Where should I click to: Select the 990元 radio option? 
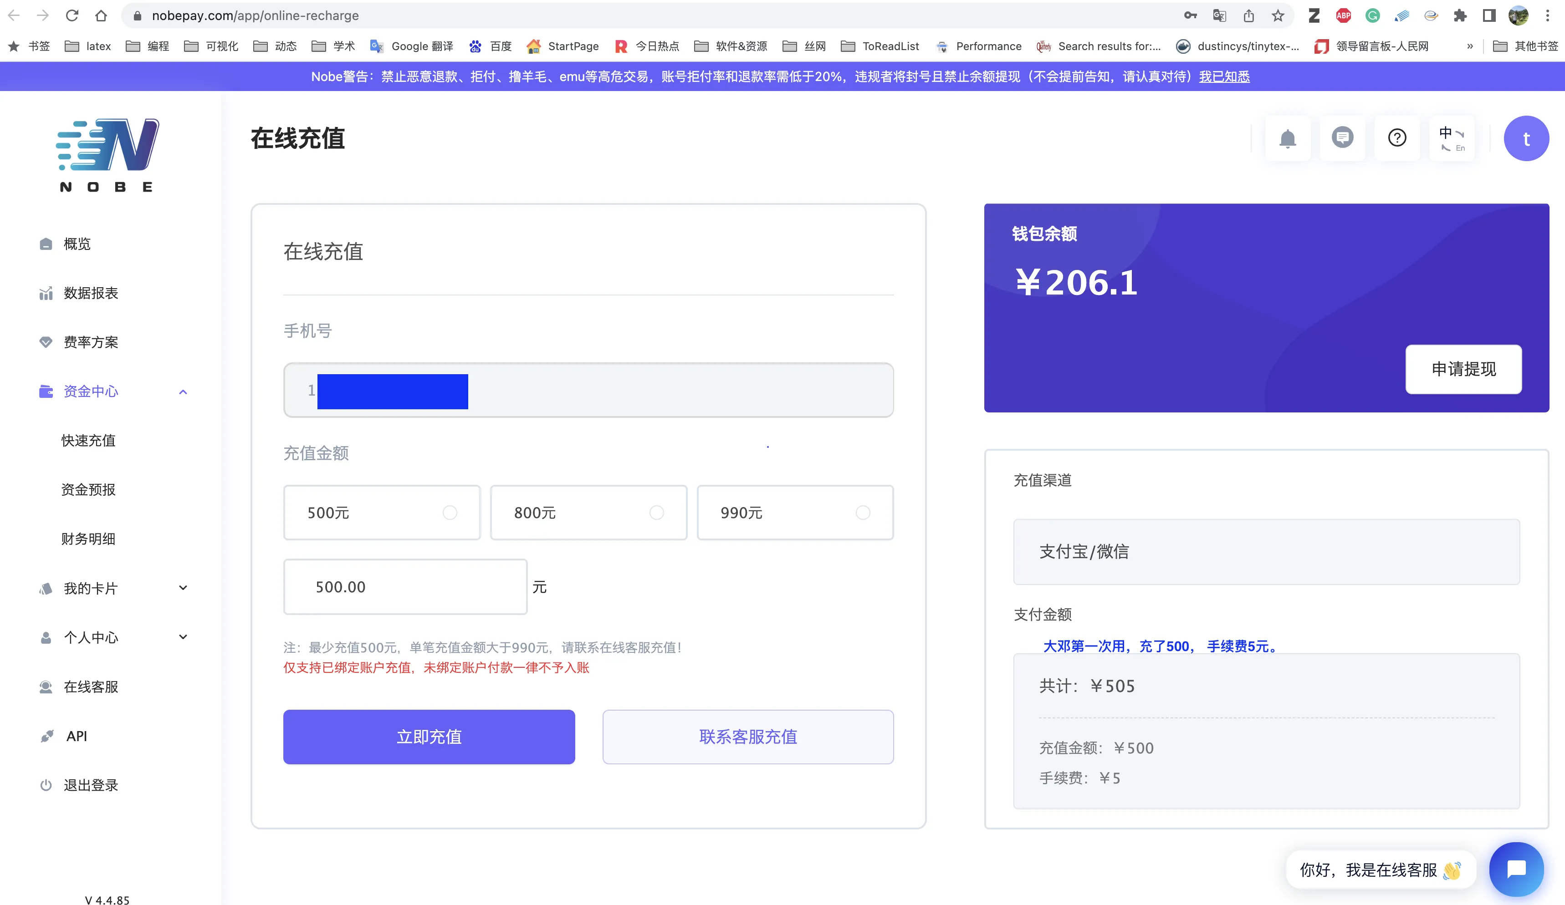(863, 513)
